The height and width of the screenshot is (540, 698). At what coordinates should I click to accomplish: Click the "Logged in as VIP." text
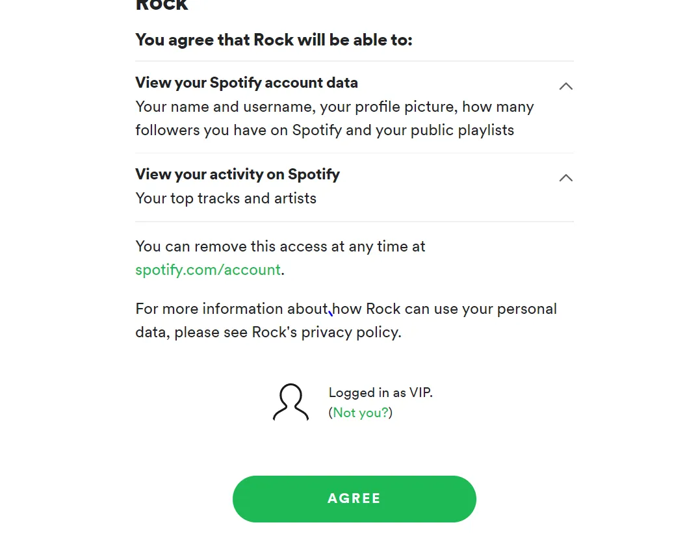point(380,392)
